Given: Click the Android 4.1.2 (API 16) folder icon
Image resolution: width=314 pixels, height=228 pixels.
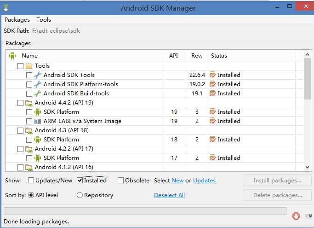Looking at the screenshot, I should pyautogui.click(x=29, y=168).
